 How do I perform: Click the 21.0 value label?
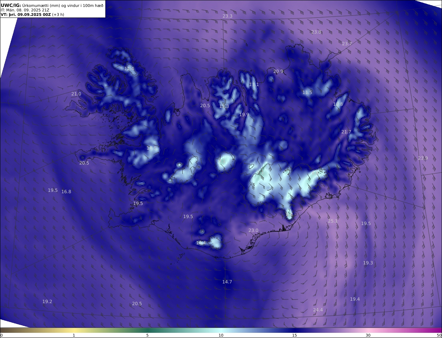(x=76, y=94)
